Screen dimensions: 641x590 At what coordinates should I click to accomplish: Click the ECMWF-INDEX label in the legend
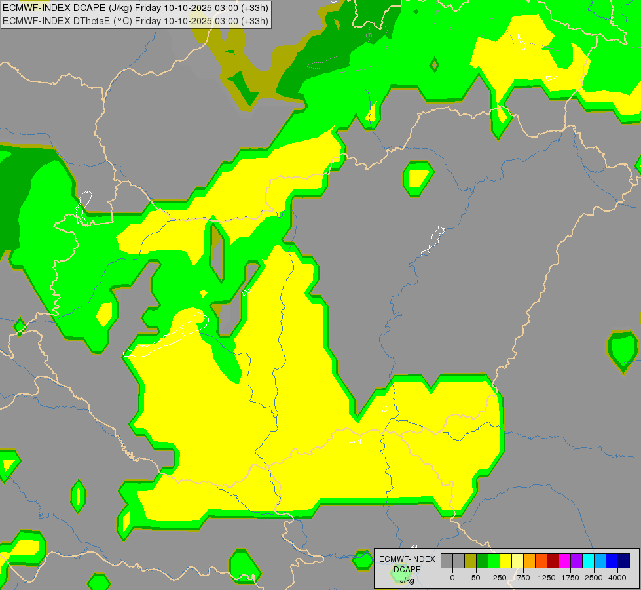pos(407,559)
